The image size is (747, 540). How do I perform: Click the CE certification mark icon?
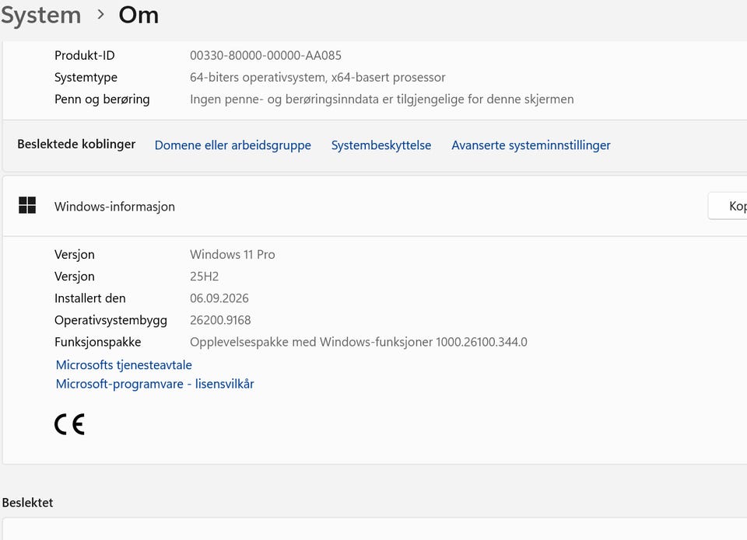(69, 424)
